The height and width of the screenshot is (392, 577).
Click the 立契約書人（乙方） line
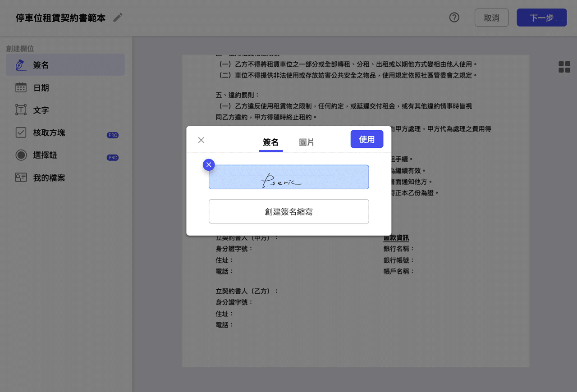[x=247, y=291]
